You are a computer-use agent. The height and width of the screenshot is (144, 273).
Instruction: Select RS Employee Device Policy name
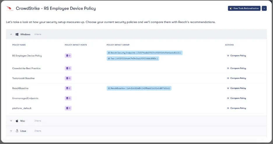[27, 56]
